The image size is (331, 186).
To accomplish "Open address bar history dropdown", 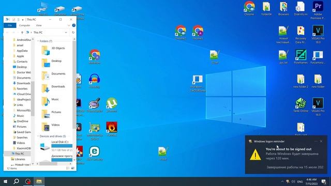I will click(x=66, y=33).
